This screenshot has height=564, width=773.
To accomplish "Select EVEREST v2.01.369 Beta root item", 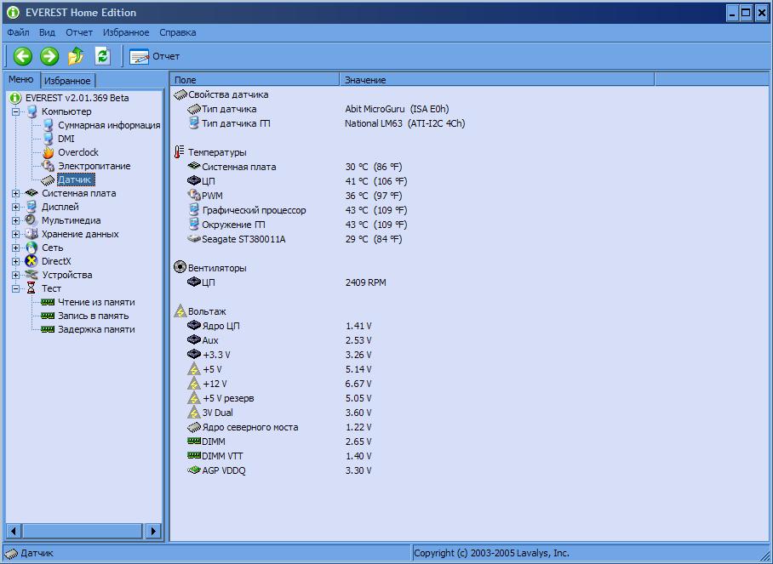I will 77,98.
